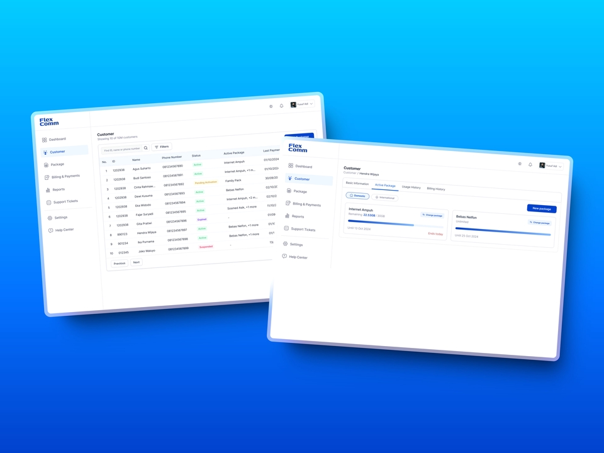Open notifications bell in the detail window header
Screen dimensions: 604x453
[530, 164]
